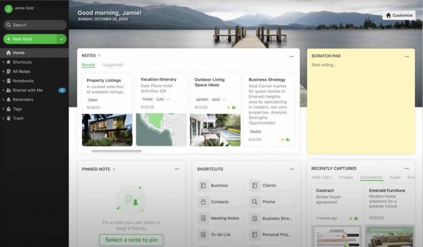Open the Promo saved search shortcut
423x247 pixels.
(272, 201)
